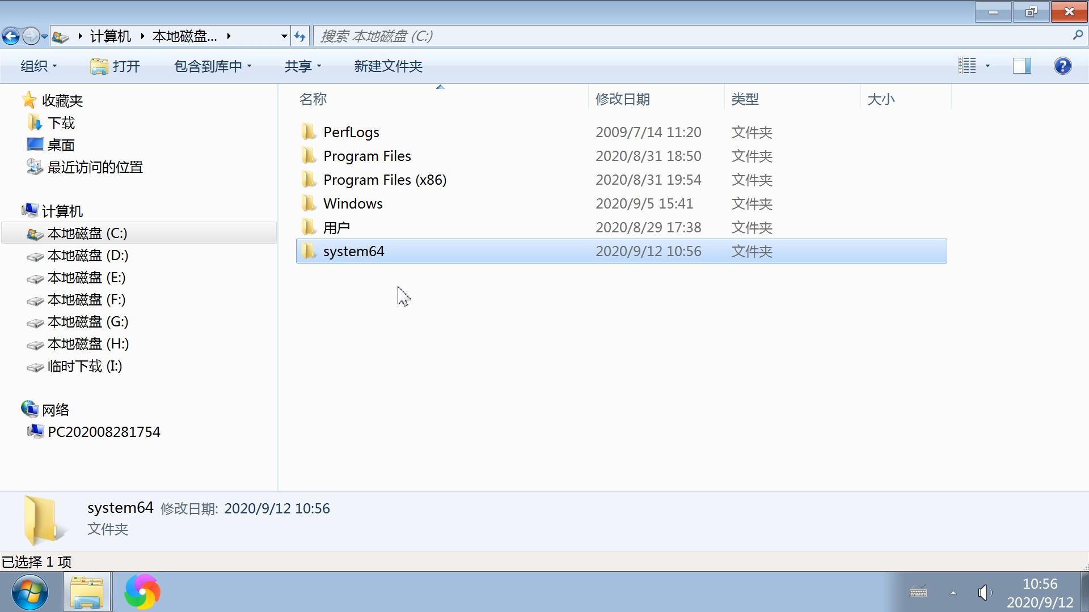Open 下载 folder in favorites

pyautogui.click(x=61, y=123)
